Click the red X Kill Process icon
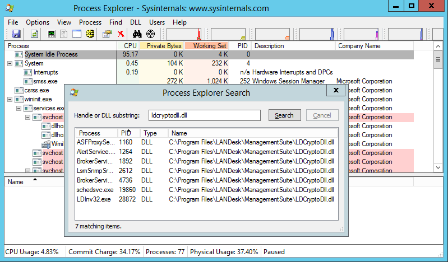Screen dimensions: 448x262 pos(121,34)
